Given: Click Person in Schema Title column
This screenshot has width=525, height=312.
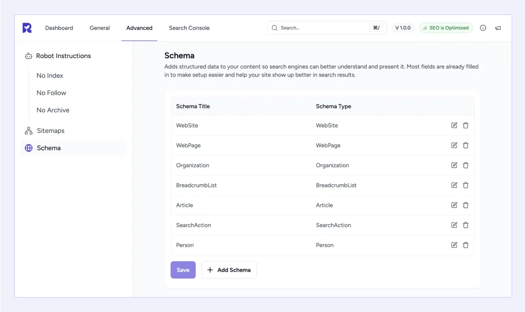Looking at the screenshot, I should coord(185,245).
